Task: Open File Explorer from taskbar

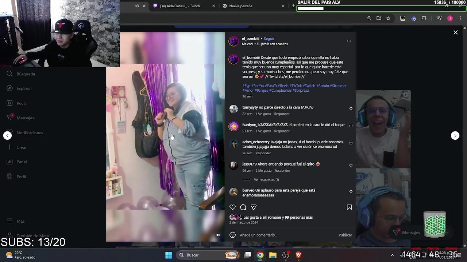Action: coord(273,255)
